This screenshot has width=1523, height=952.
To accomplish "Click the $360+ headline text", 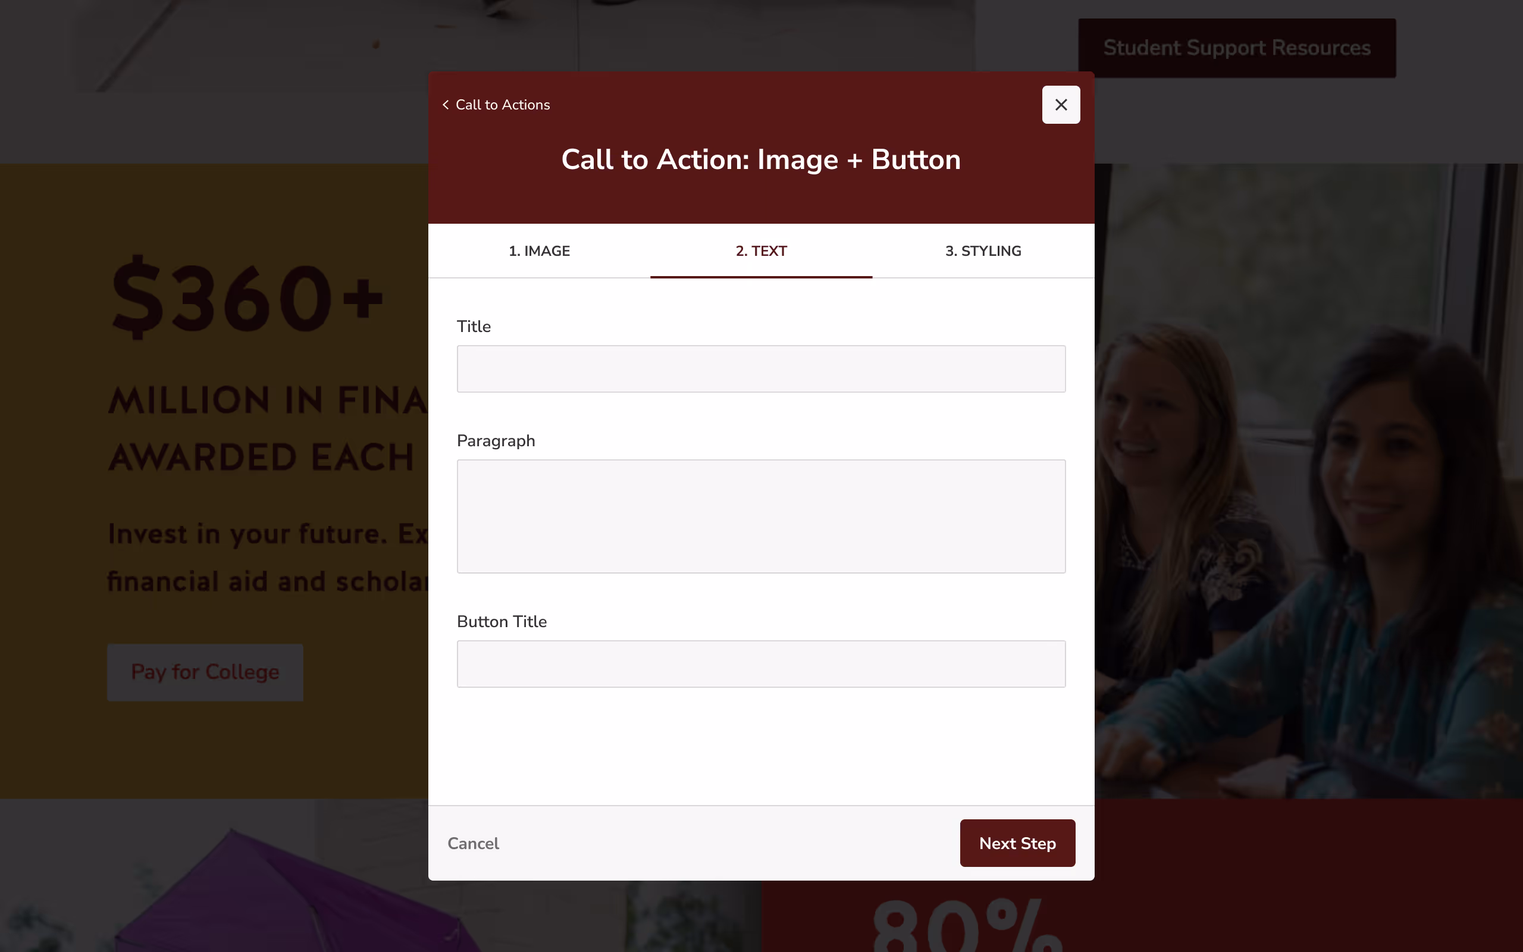I will pos(247,296).
